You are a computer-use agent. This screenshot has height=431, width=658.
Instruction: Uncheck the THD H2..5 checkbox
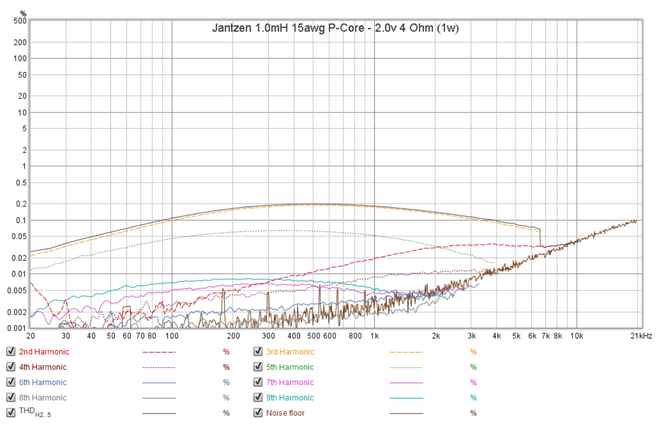(10, 413)
